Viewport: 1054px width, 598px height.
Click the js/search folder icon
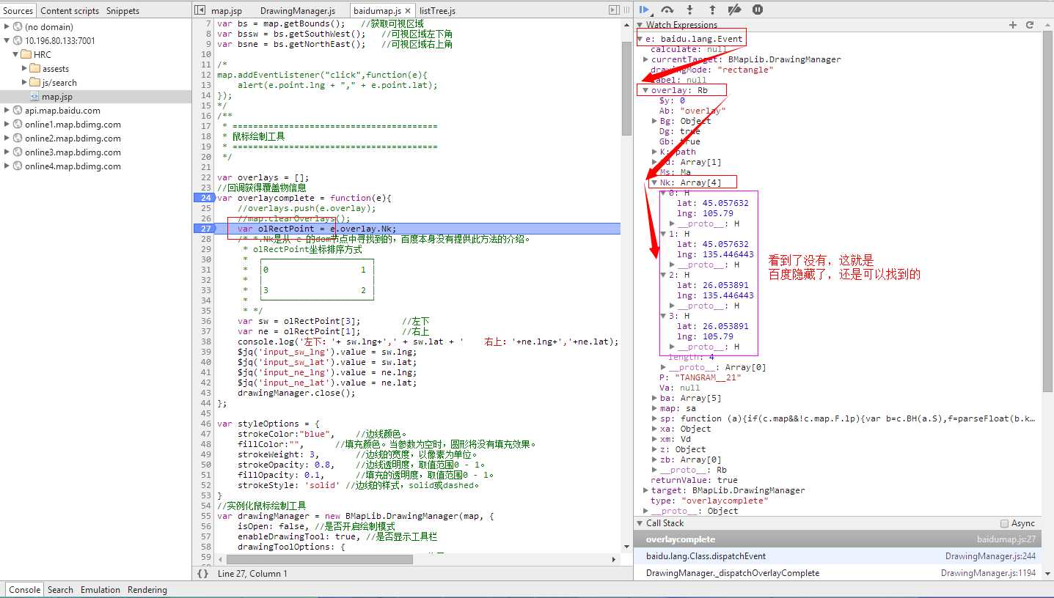[x=35, y=83]
